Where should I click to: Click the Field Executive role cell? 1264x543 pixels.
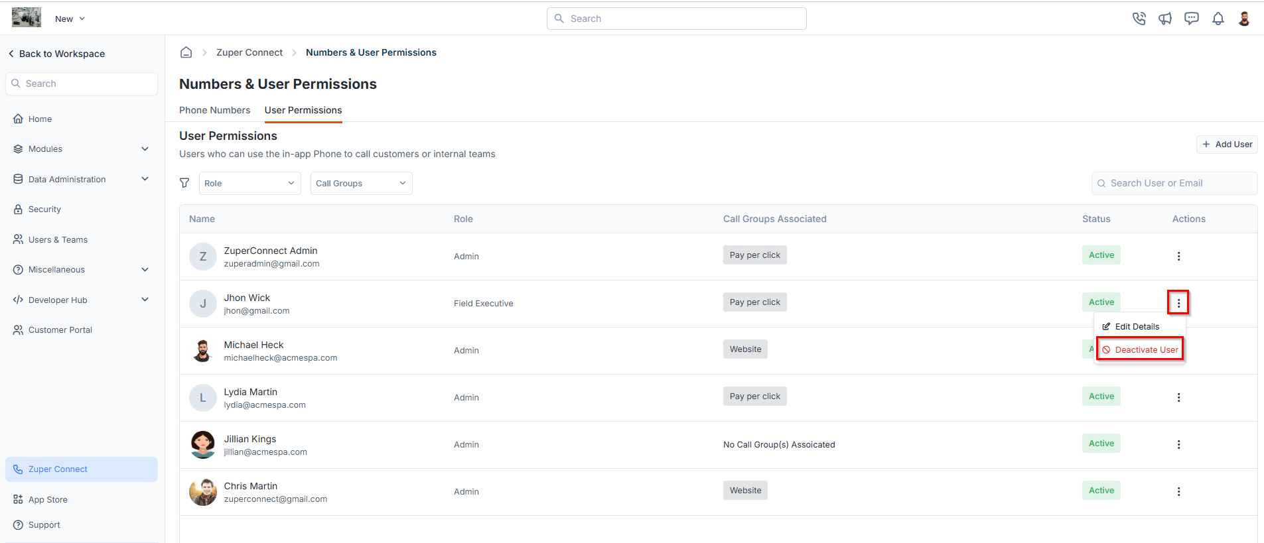point(484,304)
